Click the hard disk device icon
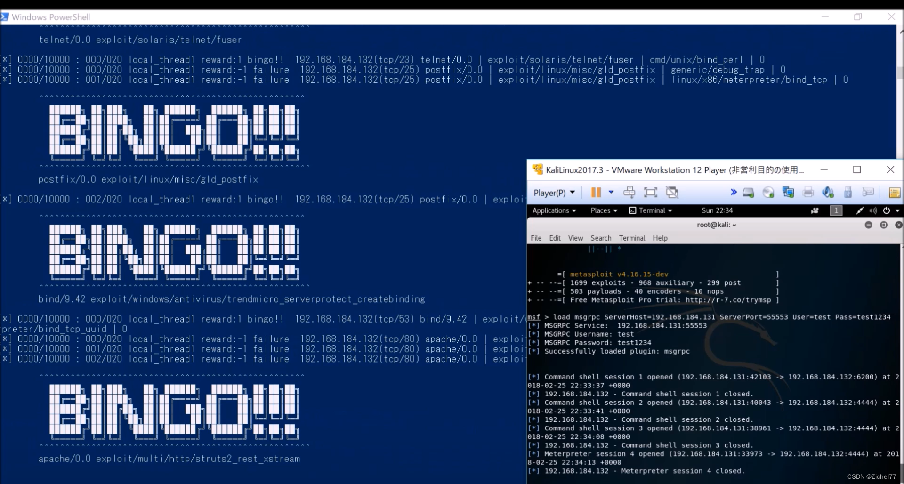904x484 pixels. click(x=749, y=192)
